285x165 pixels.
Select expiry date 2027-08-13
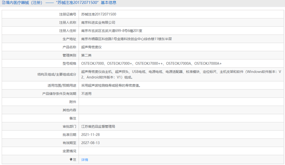[x=90, y=143]
